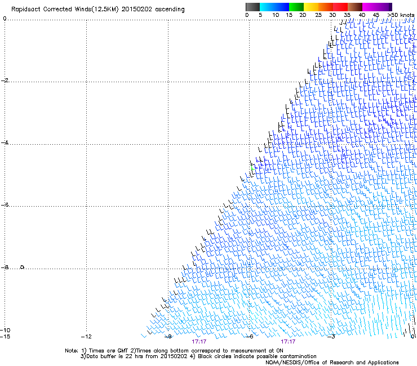Viewport: 417px width, 366px height.
Task: Click the 'Rapidscat Corrected Winds(12.5KM)' title text
Action: pos(65,10)
